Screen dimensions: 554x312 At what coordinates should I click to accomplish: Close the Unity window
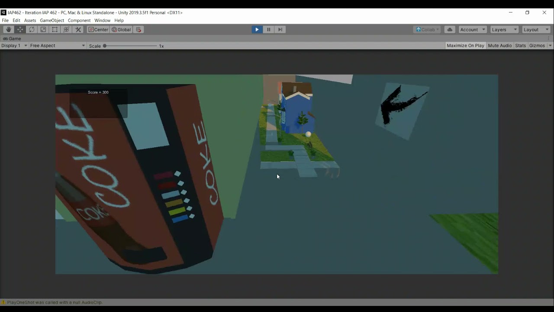click(544, 13)
